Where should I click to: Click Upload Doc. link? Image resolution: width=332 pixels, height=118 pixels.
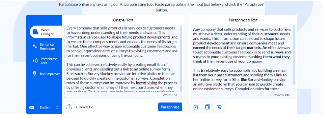(x=85, y=107)
